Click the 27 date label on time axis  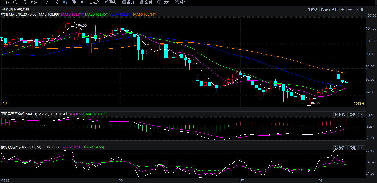click(242, 181)
